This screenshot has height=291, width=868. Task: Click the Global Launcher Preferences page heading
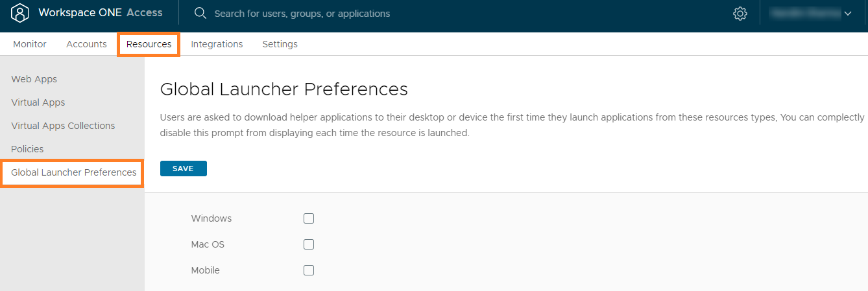(284, 89)
